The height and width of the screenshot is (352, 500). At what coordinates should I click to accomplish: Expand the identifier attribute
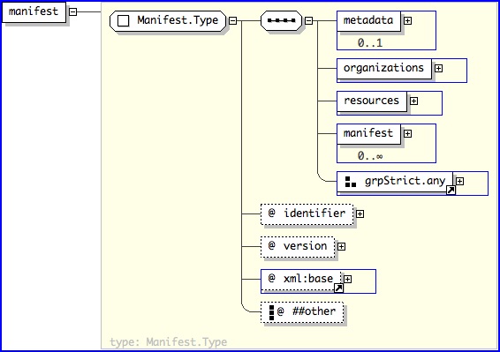[360, 213]
